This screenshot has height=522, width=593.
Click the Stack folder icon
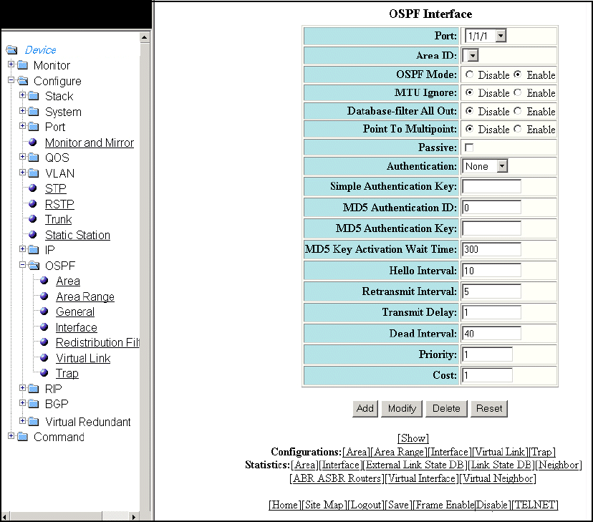click(34, 96)
